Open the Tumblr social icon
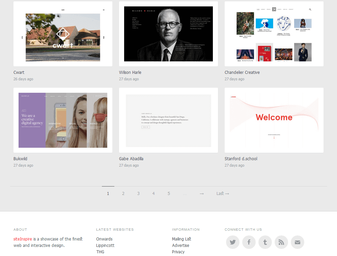This screenshot has width=337, height=256. [265, 242]
